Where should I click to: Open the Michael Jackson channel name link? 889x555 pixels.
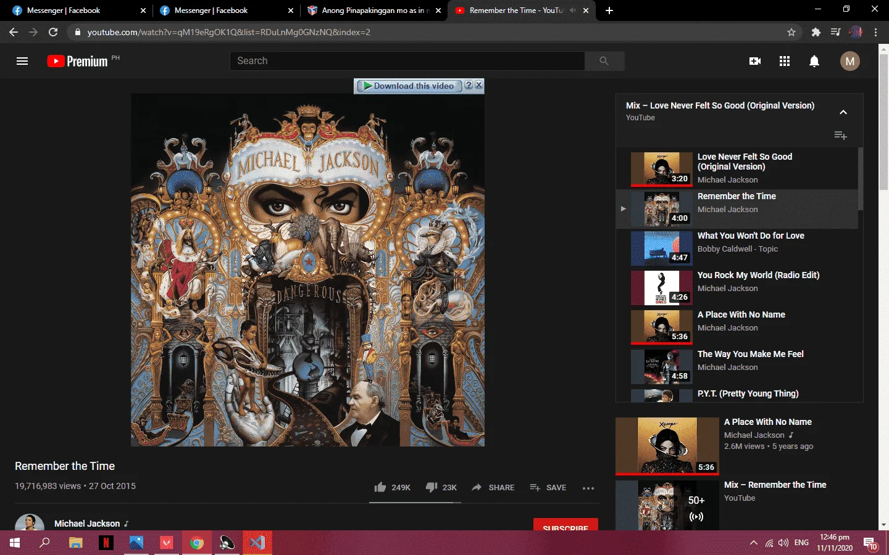coord(87,524)
